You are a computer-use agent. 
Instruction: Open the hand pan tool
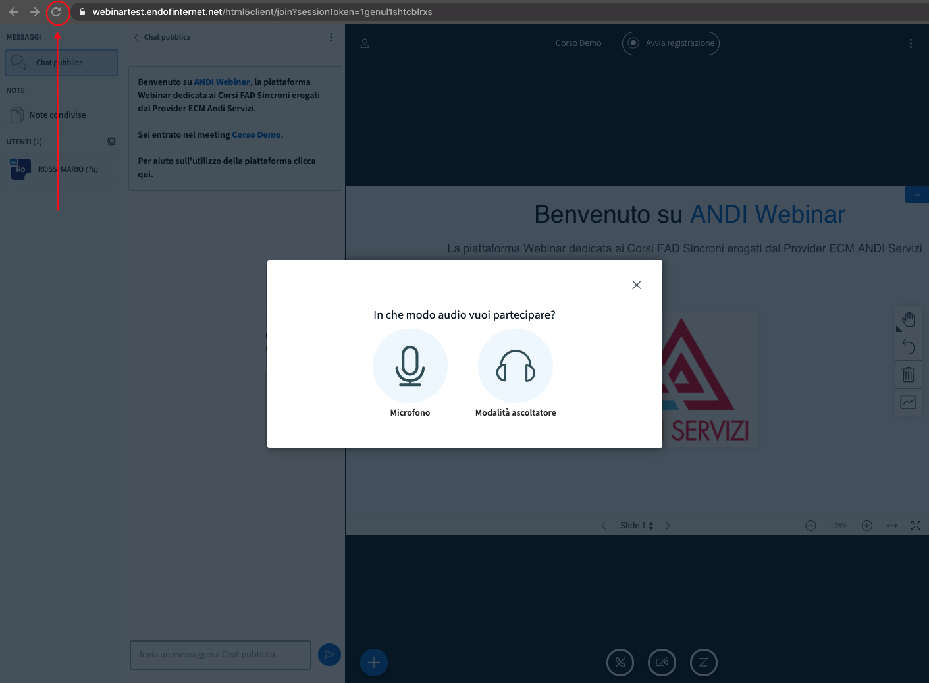909,319
